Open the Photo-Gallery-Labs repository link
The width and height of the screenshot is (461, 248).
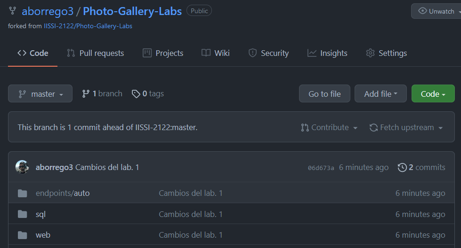tap(132, 11)
